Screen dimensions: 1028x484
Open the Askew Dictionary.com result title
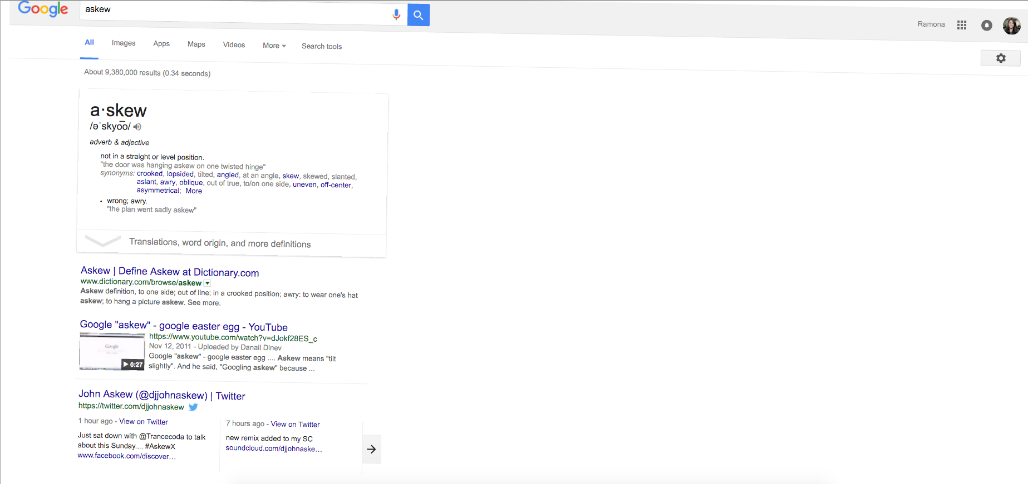(170, 272)
